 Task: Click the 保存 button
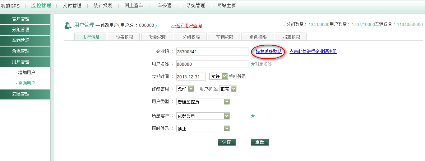click(226, 142)
